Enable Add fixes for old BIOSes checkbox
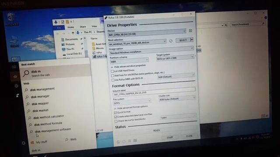The height and width of the screenshot is (157, 280). pos(112,75)
